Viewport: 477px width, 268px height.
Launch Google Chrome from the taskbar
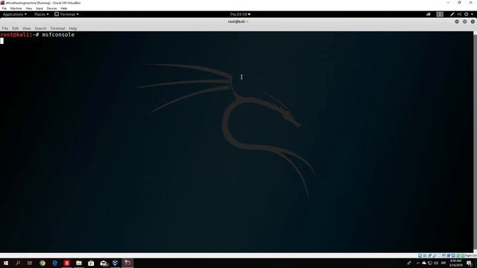coord(42,263)
